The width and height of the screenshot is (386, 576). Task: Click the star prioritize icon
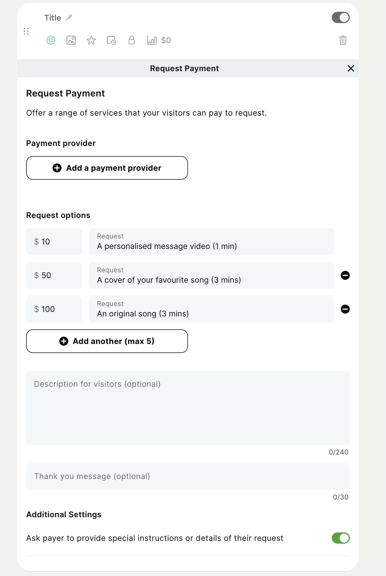pyautogui.click(x=91, y=40)
